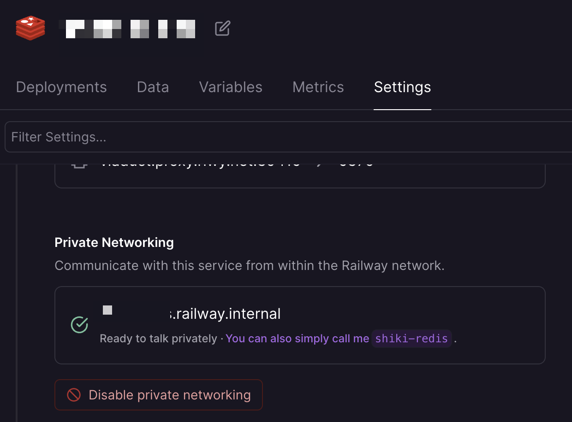The height and width of the screenshot is (422, 572).
Task: Switch to the Deployments tab
Action: point(61,87)
